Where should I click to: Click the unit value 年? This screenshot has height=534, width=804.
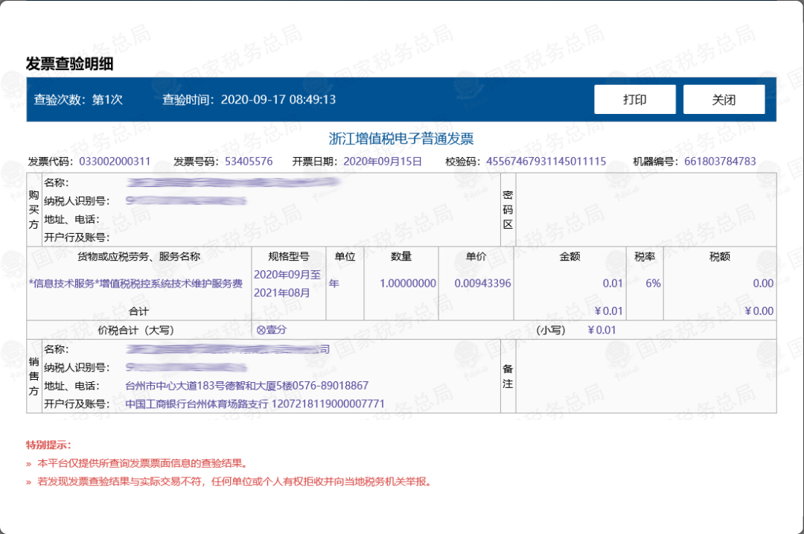point(334,284)
